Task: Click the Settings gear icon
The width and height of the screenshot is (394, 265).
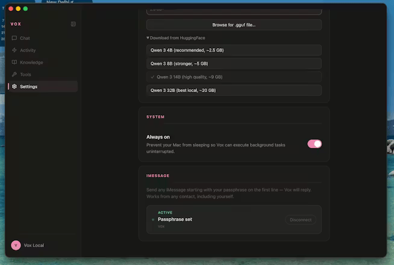Action: 14,86
